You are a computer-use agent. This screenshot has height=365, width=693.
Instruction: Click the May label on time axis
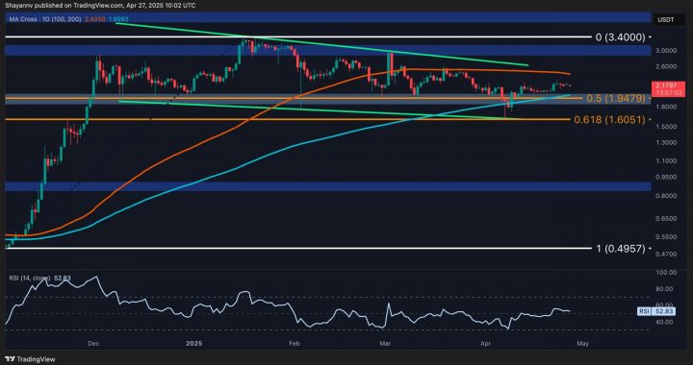[582, 343]
